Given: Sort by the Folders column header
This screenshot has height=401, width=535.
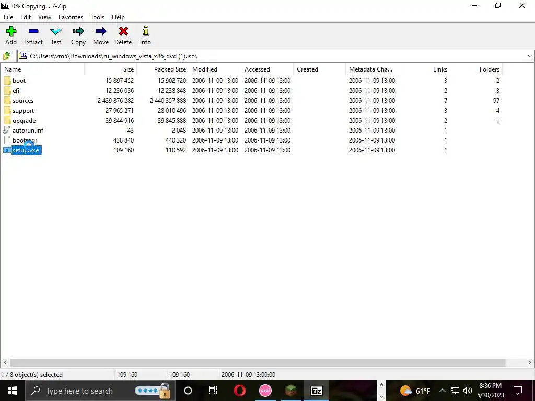Looking at the screenshot, I should pyautogui.click(x=476, y=69).
